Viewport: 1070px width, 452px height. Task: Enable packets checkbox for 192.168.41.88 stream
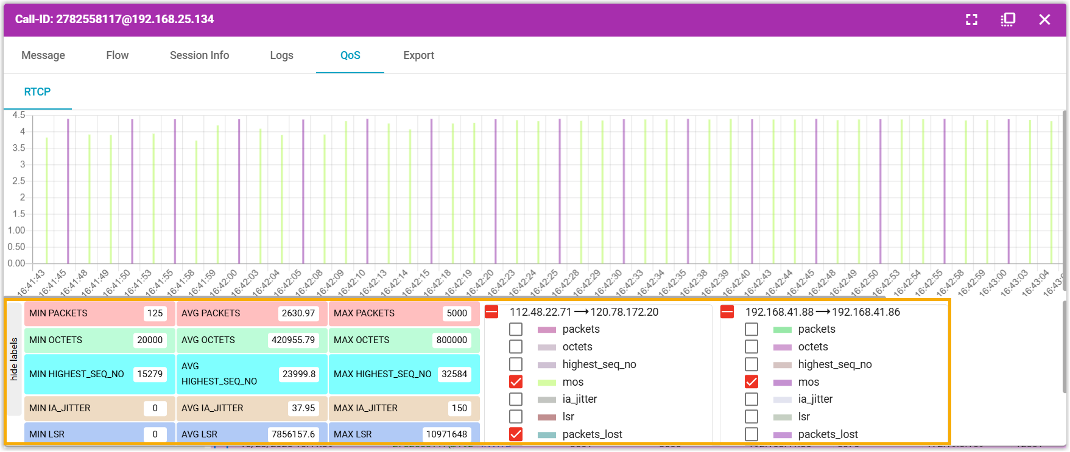pyautogui.click(x=751, y=329)
